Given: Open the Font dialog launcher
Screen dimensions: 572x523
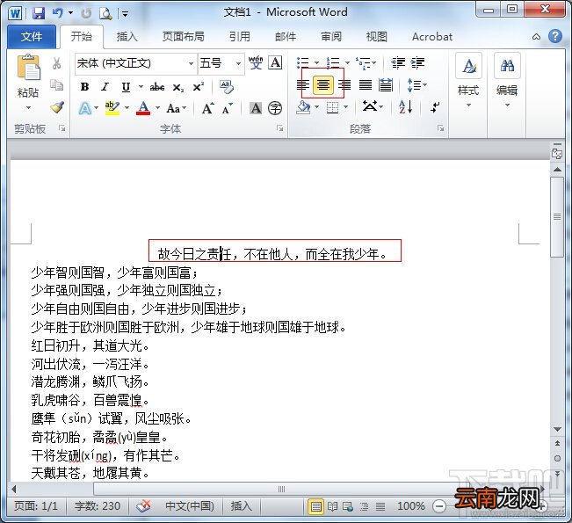Looking at the screenshot, I should (279, 128).
